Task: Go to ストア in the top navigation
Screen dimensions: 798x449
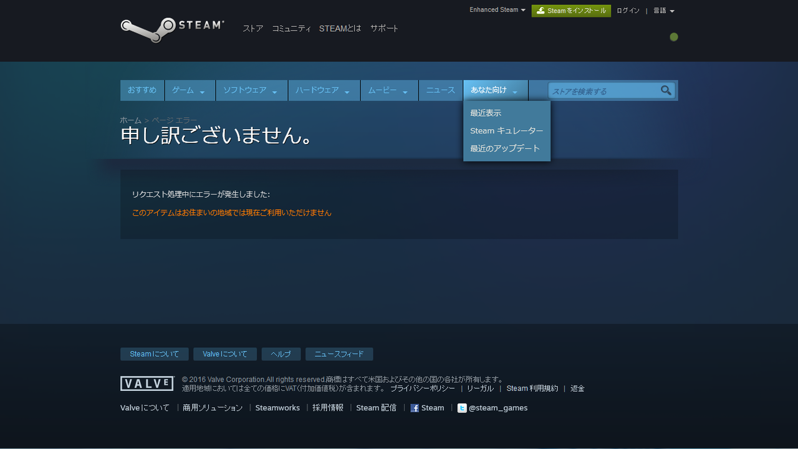Action: pos(252,29)
